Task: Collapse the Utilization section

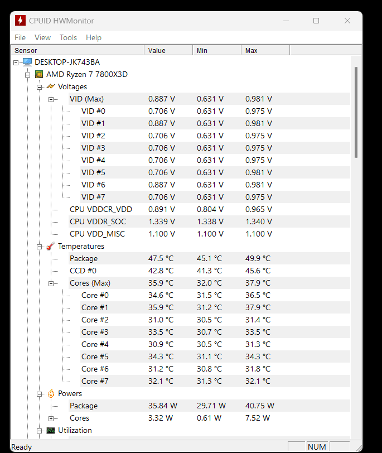Action: point(39,431)
